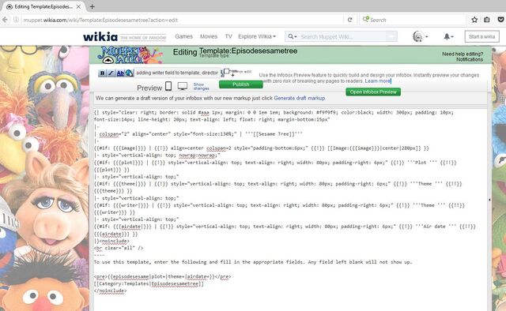Open the Learn more link
Image resolution: width=506 pixels, height=311 pixels.
378,81
